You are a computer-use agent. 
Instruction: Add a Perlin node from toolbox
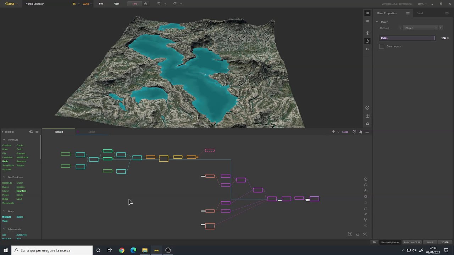[5, 161]
